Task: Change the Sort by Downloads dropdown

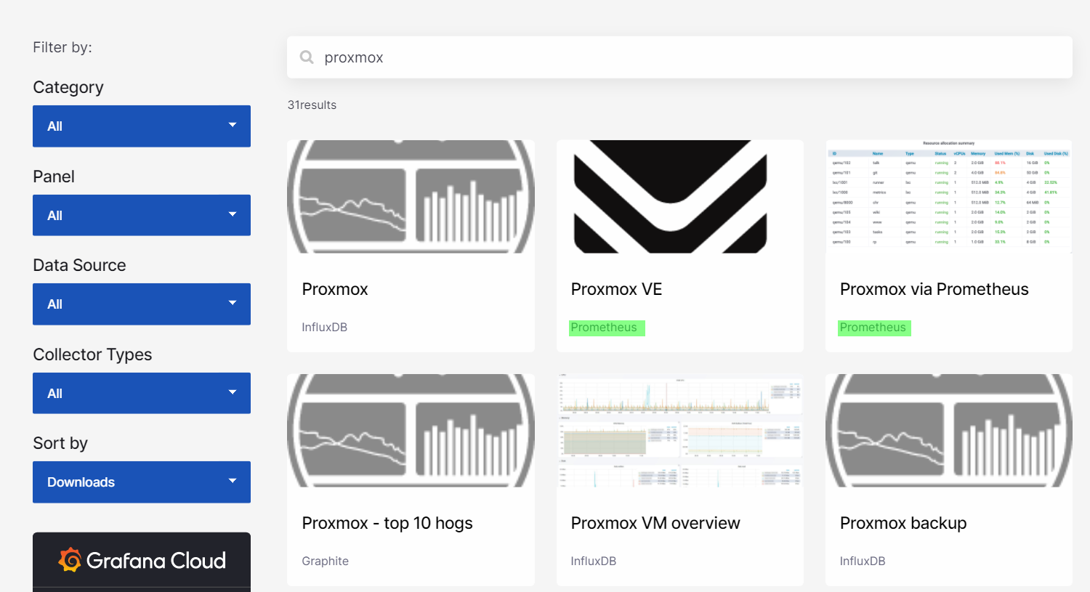Action: 142,482
